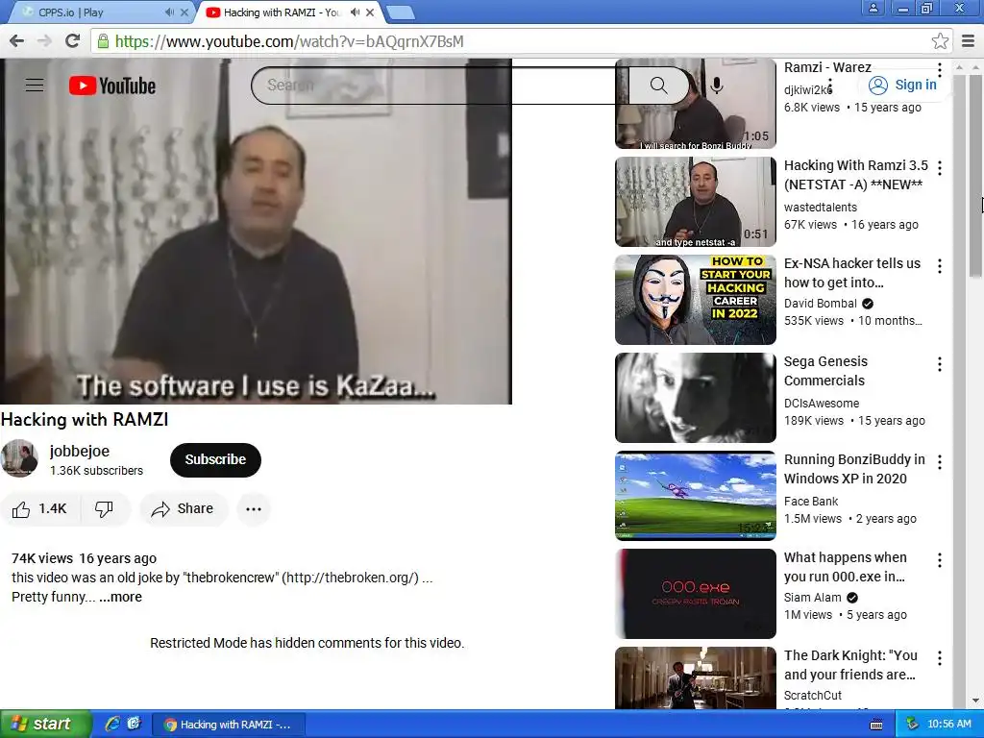Dislike the video
This screenshot has width=984, height=738.
click(x=104, y=509)
